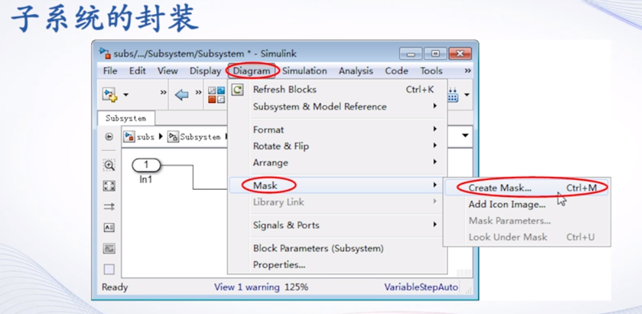Open the Tools menu
The width and height of the screenshot is (642, 314).
(x=431, y=71)
